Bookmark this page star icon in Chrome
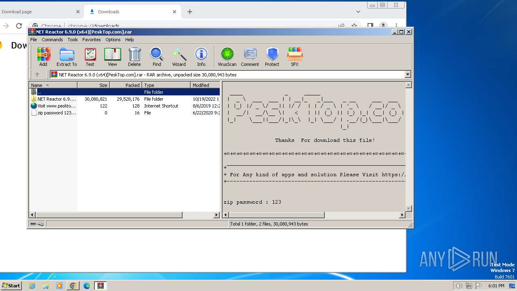The height and width of the screenshot is (291, 517). pyautogui.click(x=354, y=25)
